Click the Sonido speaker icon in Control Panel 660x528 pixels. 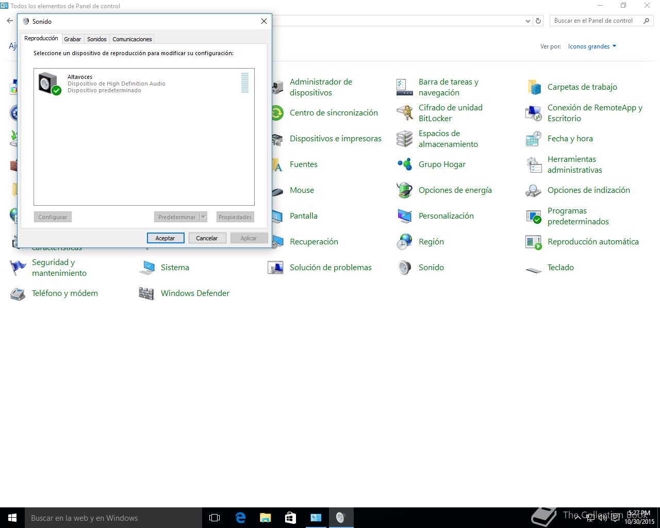(405, 268)
